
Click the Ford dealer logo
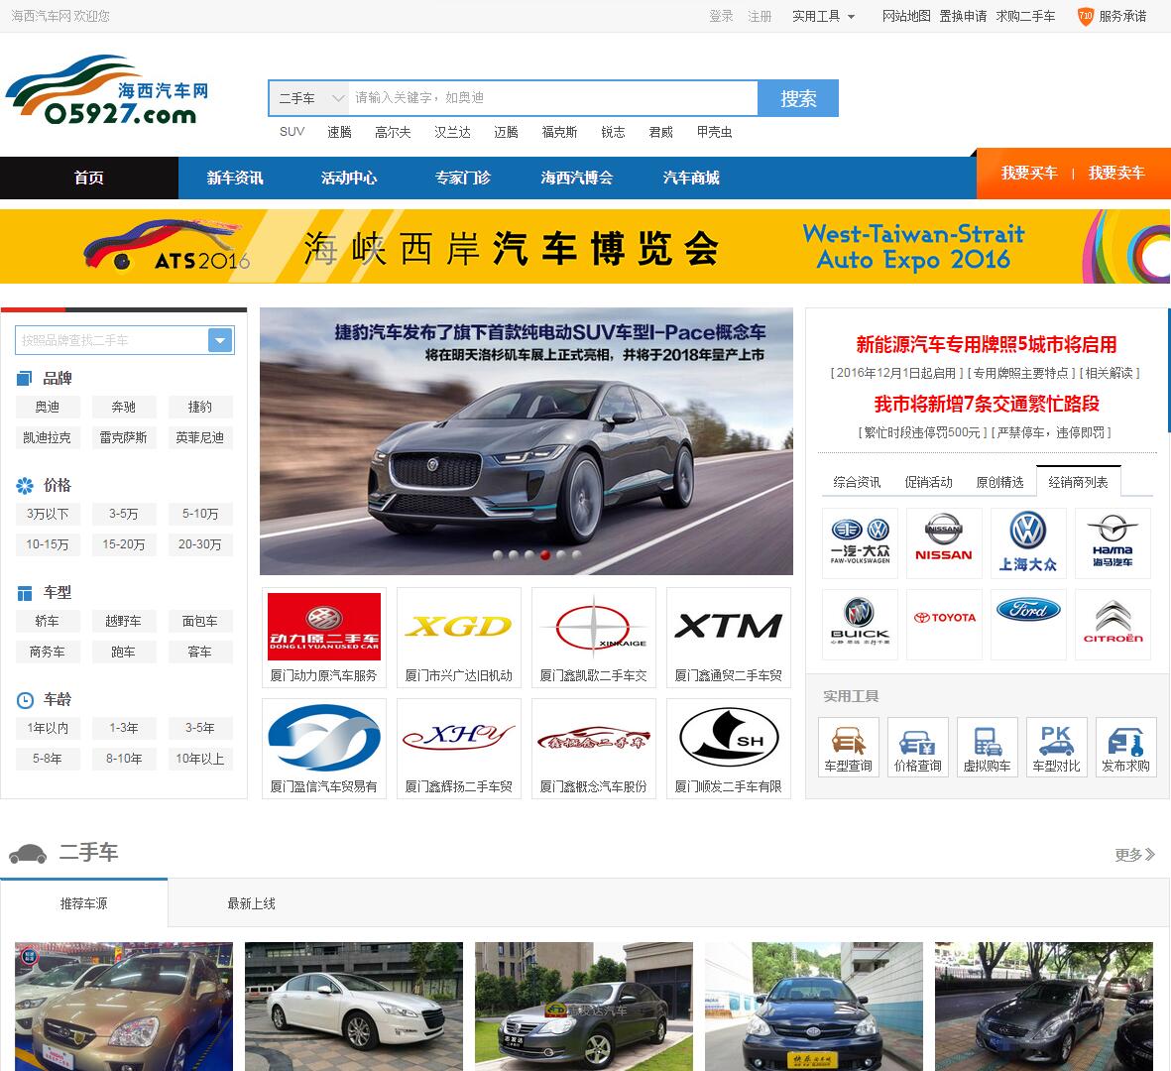click(1028, 625)
